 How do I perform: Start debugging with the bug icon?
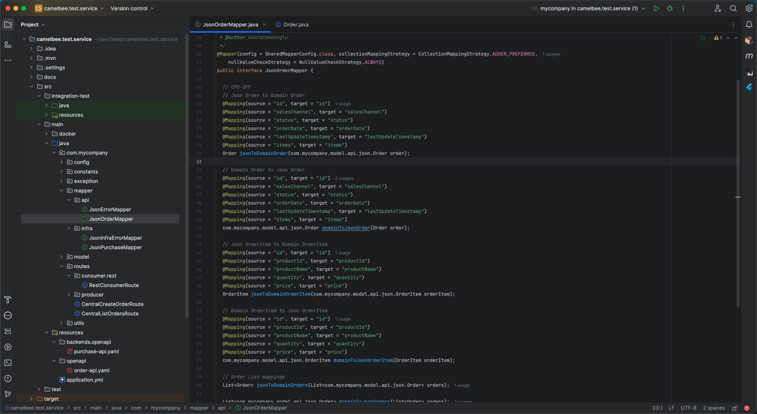(670, 8)
